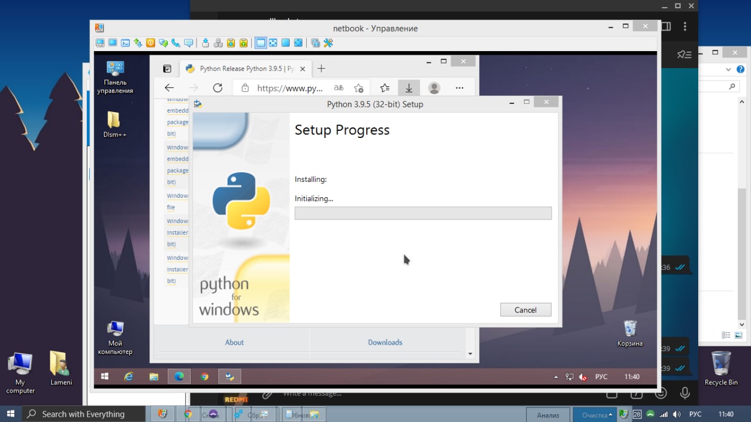Open the host Recycle Bin icon
The image size is (751, 422).
click(720, 369)
